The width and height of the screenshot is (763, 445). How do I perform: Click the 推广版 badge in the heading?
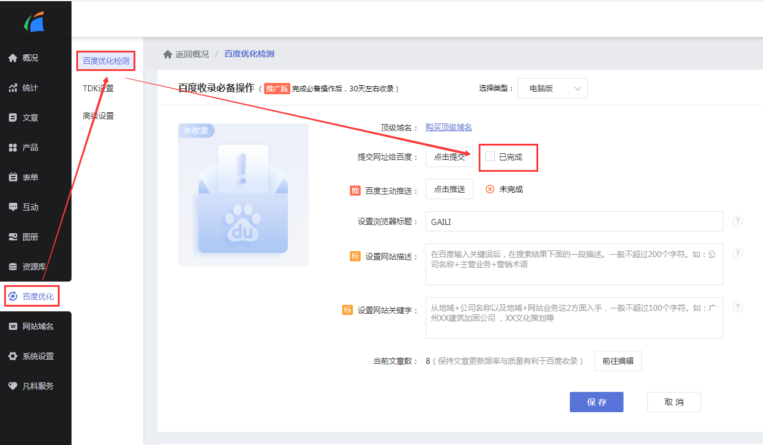click(277, 88)
